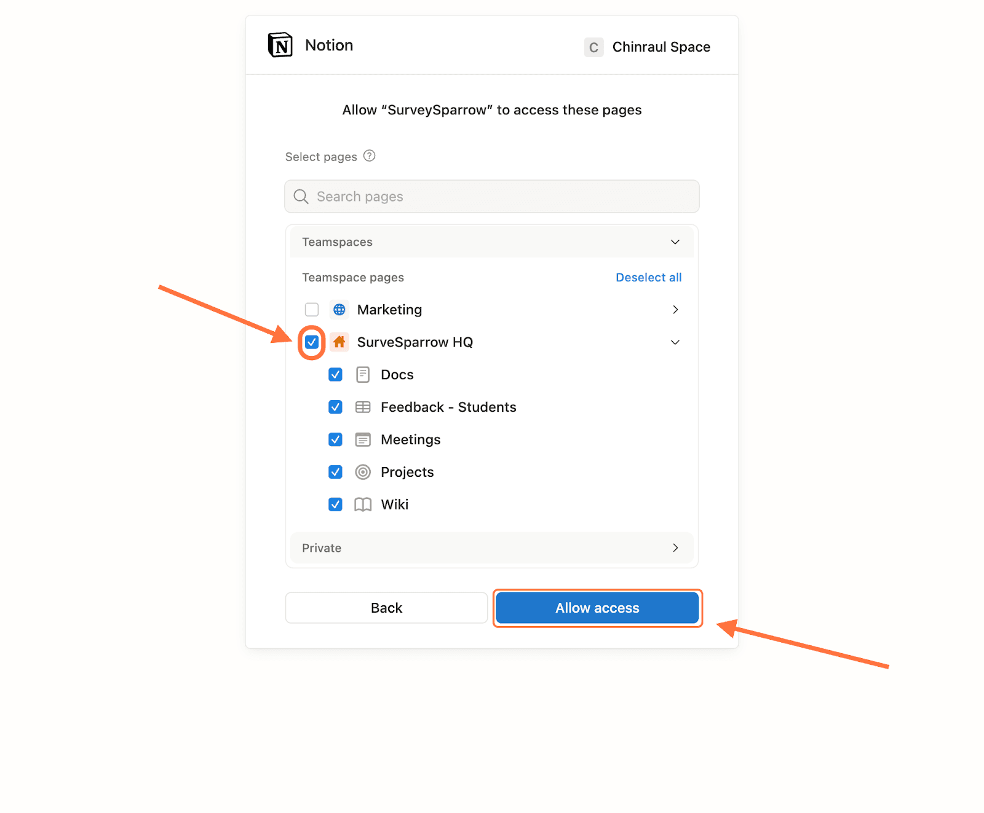The width and height of the screenshot is (984, 813).
Task: Uncheck the Meetings page checkbox
Action: tap(335, 439)
